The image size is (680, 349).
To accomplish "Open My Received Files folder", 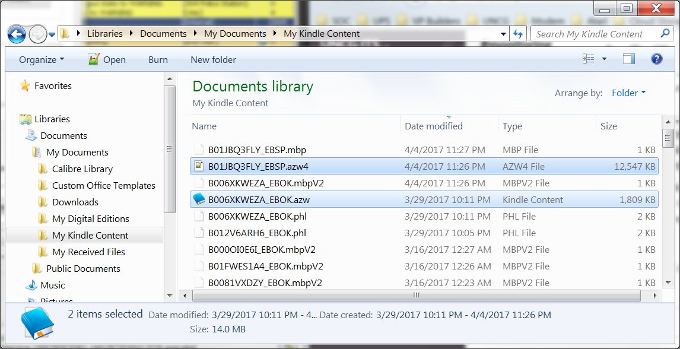I will coord(88,252).
